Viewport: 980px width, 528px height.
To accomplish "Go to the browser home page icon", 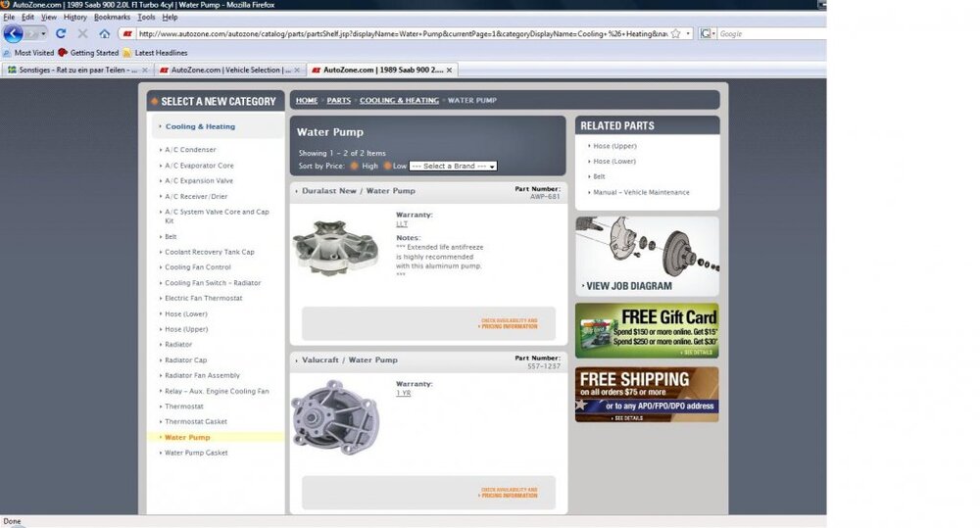I will pos(105,33).
